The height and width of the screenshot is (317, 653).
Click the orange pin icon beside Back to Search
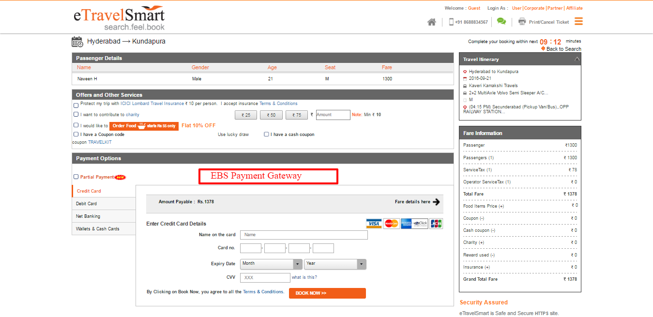tap(543, 49)
